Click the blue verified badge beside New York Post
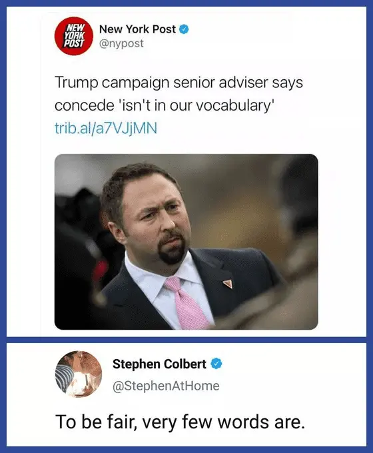The image size is (373, 453). point(185,29)
